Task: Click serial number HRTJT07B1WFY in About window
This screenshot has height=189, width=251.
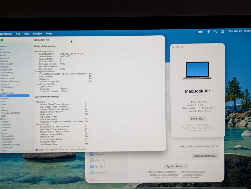Action: tap(206, 108)
